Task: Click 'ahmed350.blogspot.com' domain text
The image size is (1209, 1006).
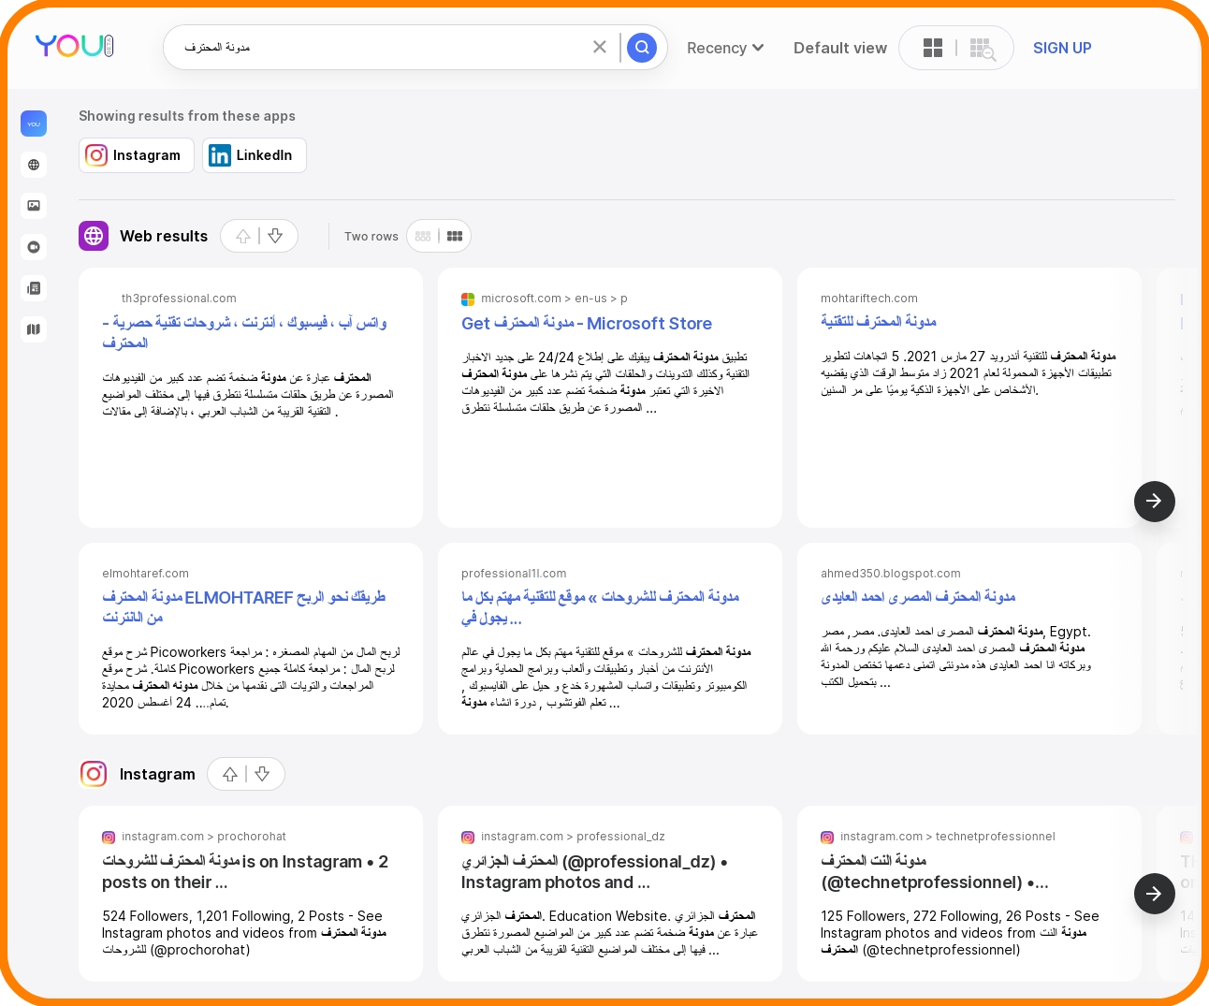Action: [x=891, y=574]
